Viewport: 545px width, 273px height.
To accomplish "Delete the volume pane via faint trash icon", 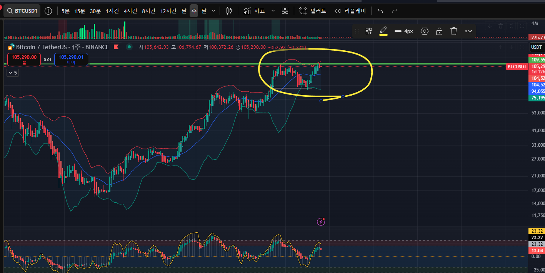I will pyautogui.click(x=500, y=26).
